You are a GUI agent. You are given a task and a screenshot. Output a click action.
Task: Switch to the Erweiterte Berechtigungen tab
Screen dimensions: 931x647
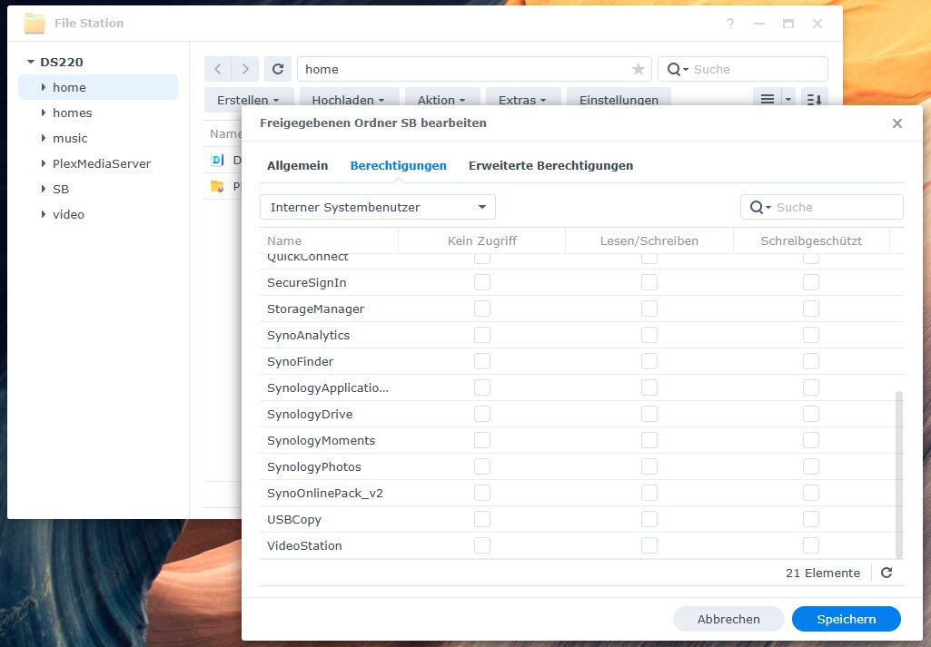(x=551, y=165)
